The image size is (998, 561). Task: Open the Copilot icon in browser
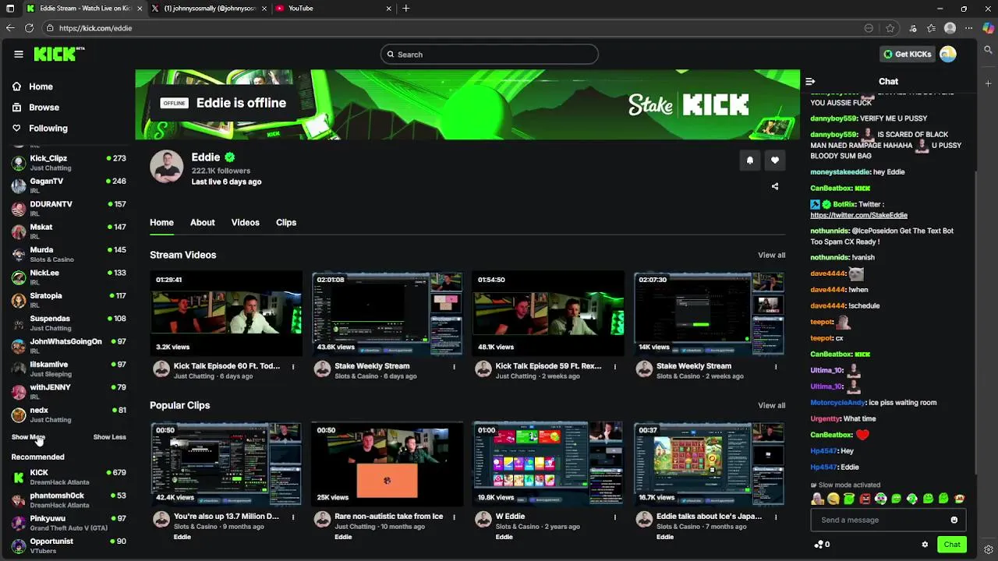coord(988,28)
